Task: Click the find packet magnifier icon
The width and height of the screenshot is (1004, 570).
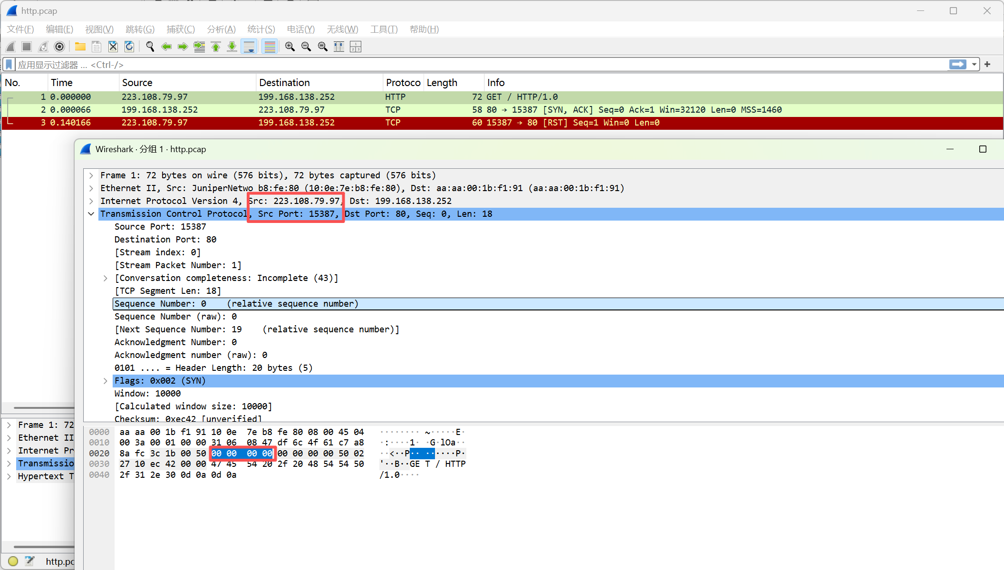Action: pyautogui.click(x=150, y=47)
